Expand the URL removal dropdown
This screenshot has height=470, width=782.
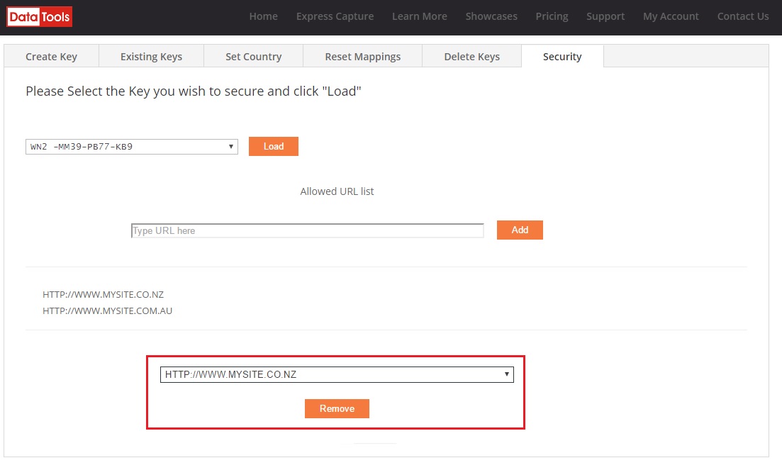point(337,374)
